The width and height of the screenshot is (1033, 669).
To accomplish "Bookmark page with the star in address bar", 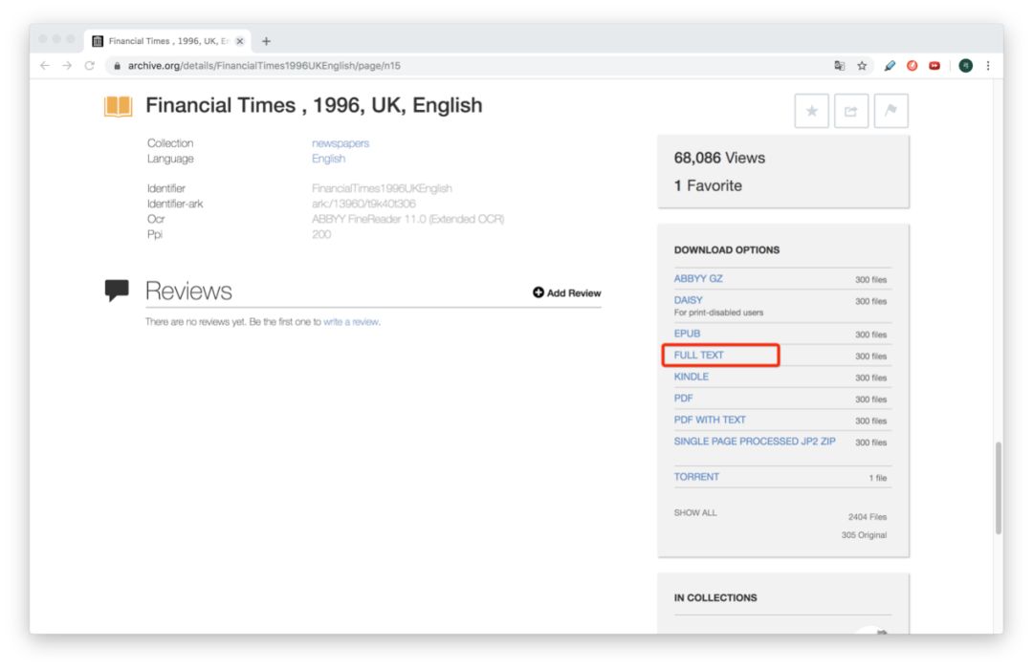I will 862,66.
